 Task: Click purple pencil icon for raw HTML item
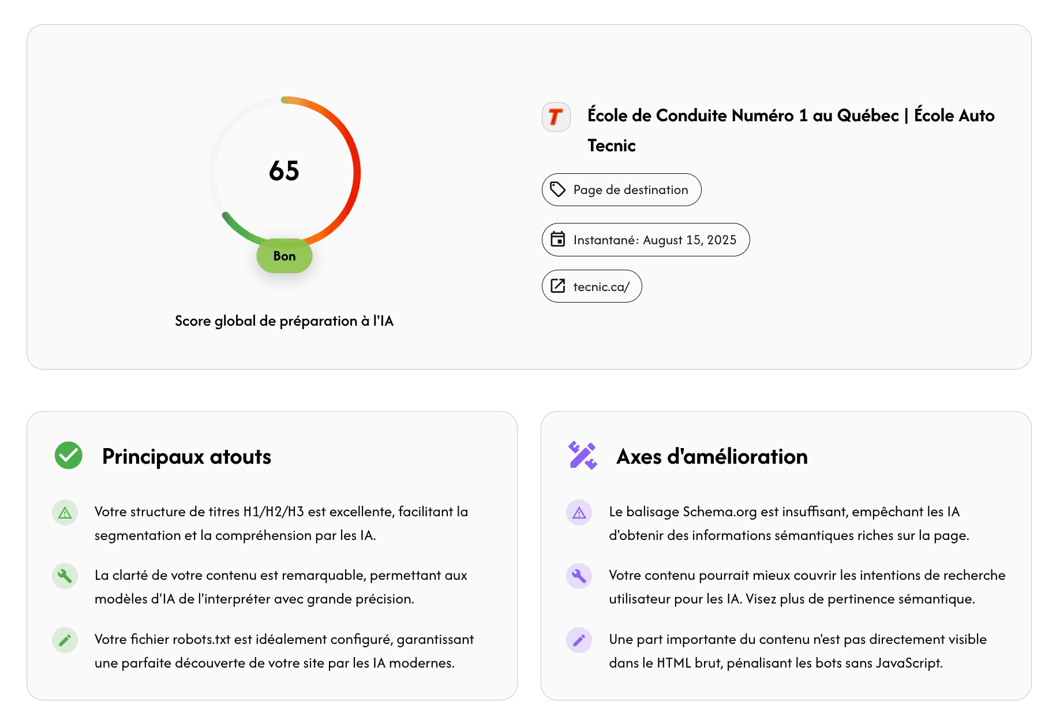point(579,640)
